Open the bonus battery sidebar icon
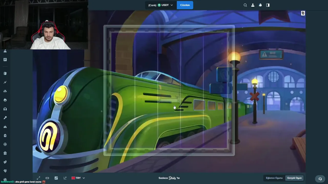The width and height of the screenshot is (328, 184). pos(5,135)
